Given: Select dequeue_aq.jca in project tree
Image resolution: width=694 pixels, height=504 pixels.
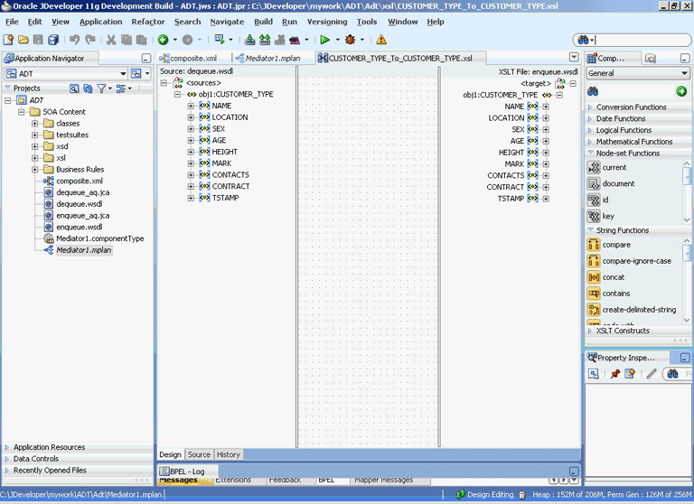Looking at the screenshot, I should [x=82, y=192].
